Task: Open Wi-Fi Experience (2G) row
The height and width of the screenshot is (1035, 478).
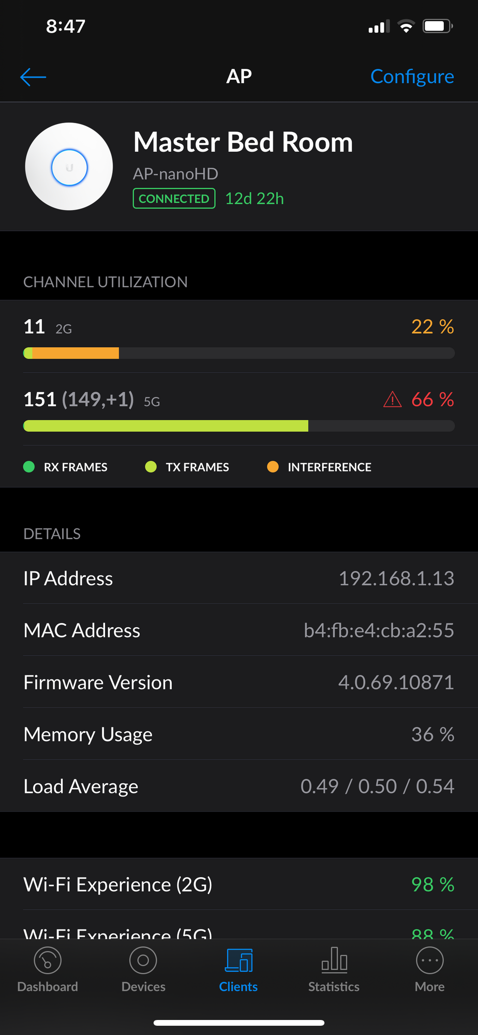Action: point(239,884)
